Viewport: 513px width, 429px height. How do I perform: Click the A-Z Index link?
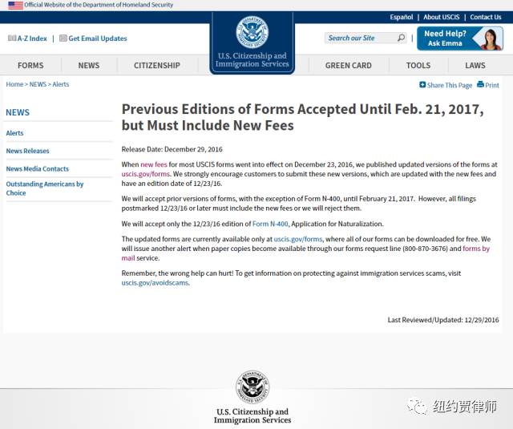[32, 38]
